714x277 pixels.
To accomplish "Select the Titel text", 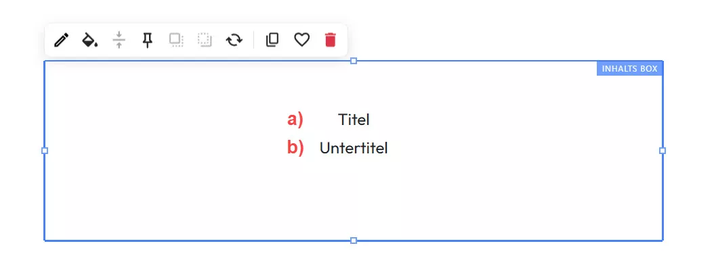I will coord(354,120).
